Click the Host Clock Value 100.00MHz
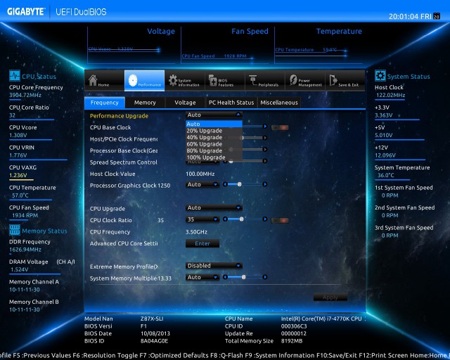The width and height of the screenshot is (450, 360). (200, 174)
